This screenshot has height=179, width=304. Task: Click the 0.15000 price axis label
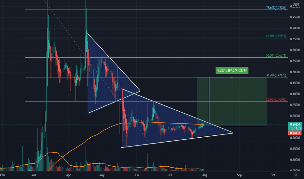tap(295, 149)
